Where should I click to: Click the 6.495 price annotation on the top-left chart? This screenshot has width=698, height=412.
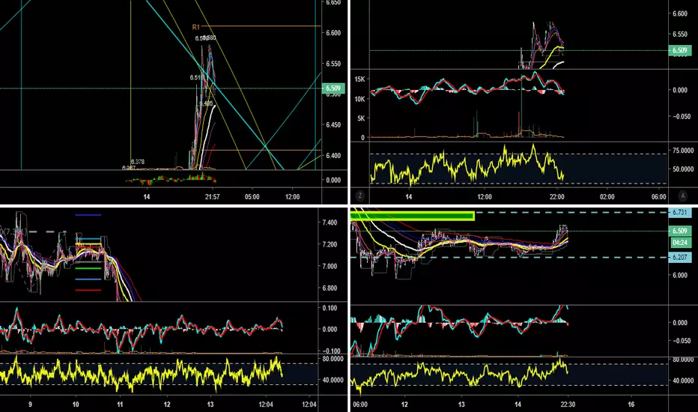(206, 104)
